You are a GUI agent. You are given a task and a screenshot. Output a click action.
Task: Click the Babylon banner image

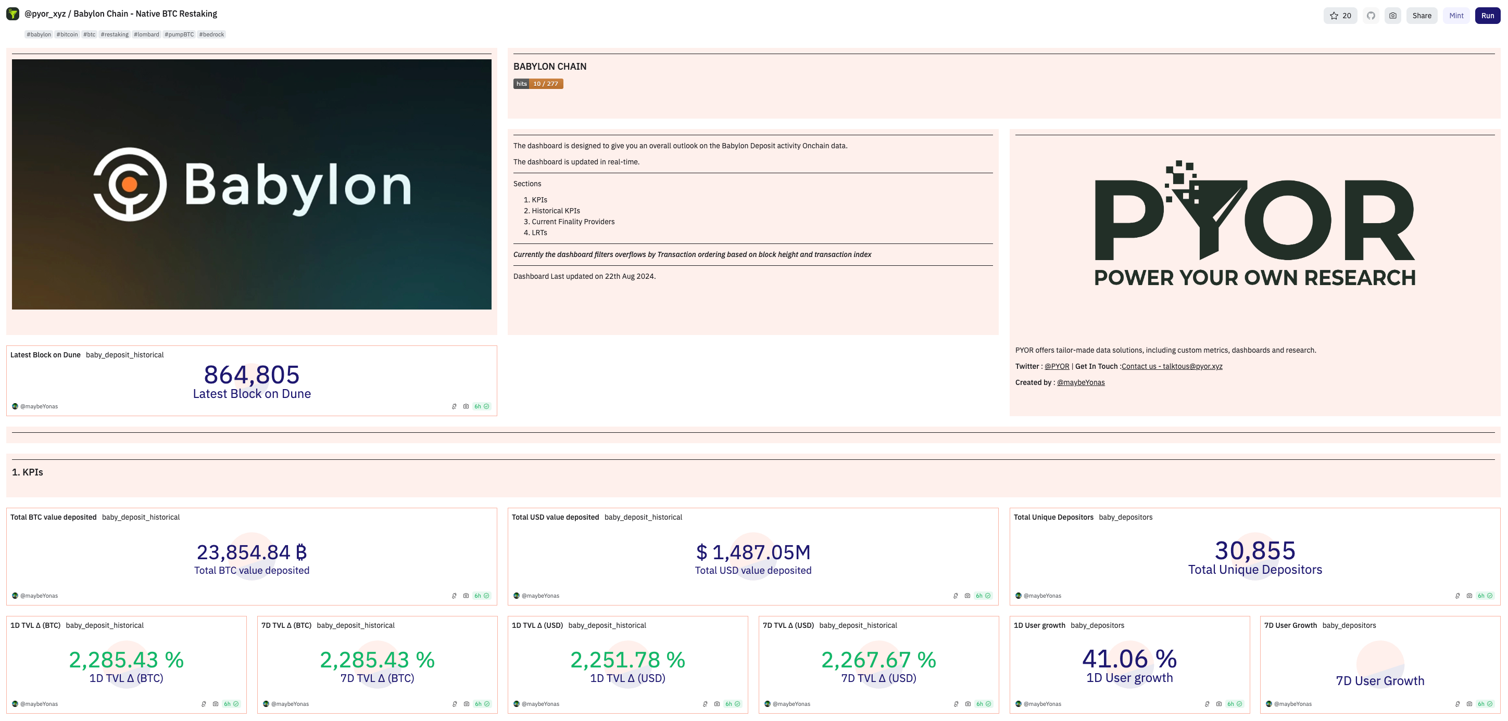pos(252,184)
